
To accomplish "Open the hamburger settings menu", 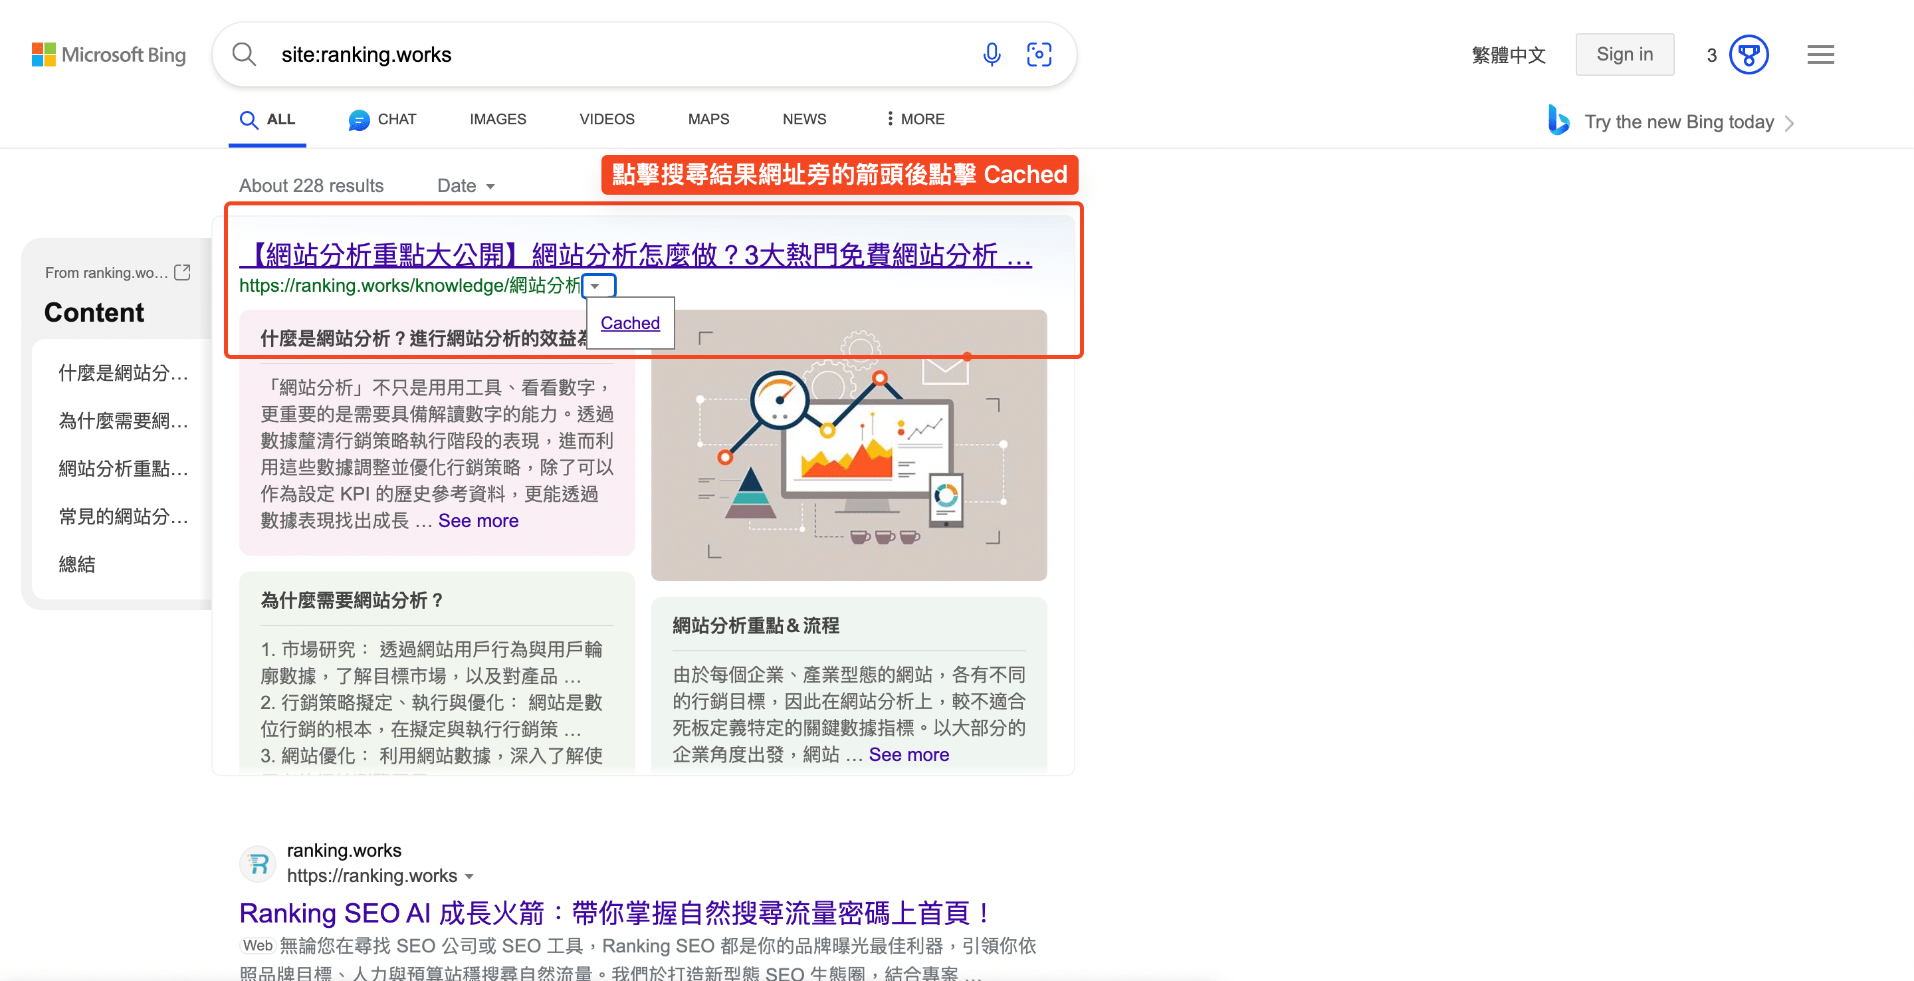I will click(1820, 54).
